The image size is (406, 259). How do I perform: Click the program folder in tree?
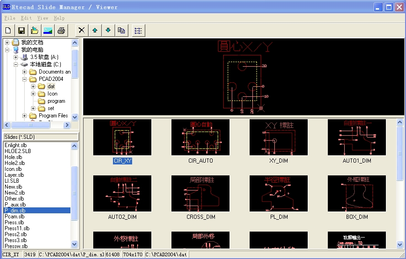56,101
